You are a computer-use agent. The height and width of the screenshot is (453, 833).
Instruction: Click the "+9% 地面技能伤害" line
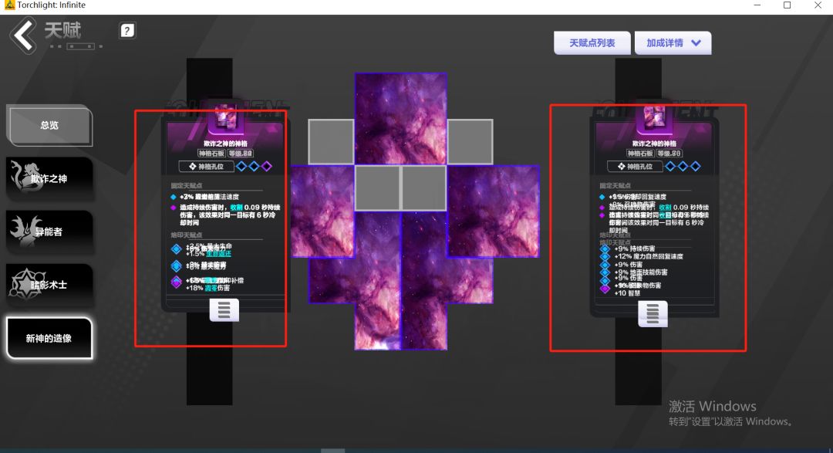[x=641, y=272]
